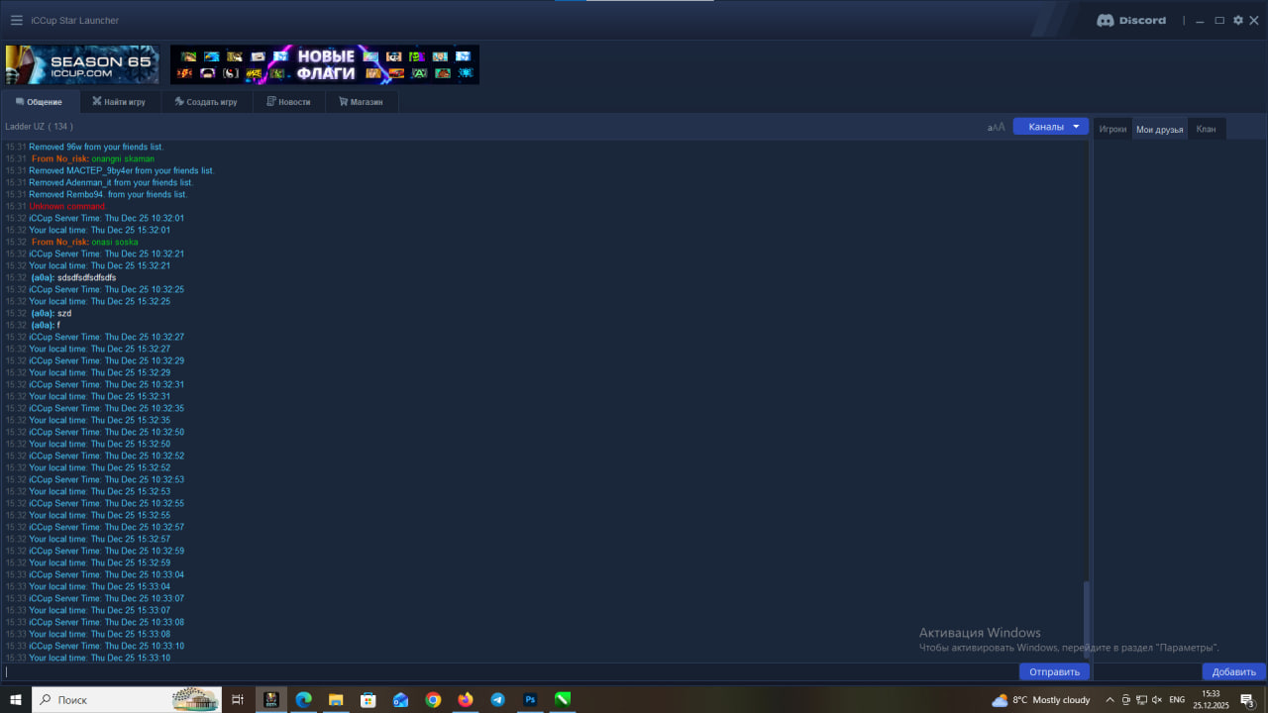
Task: Click the Ladder UZ ( 134 ) channel label
Action: click(x=39, y=127)
